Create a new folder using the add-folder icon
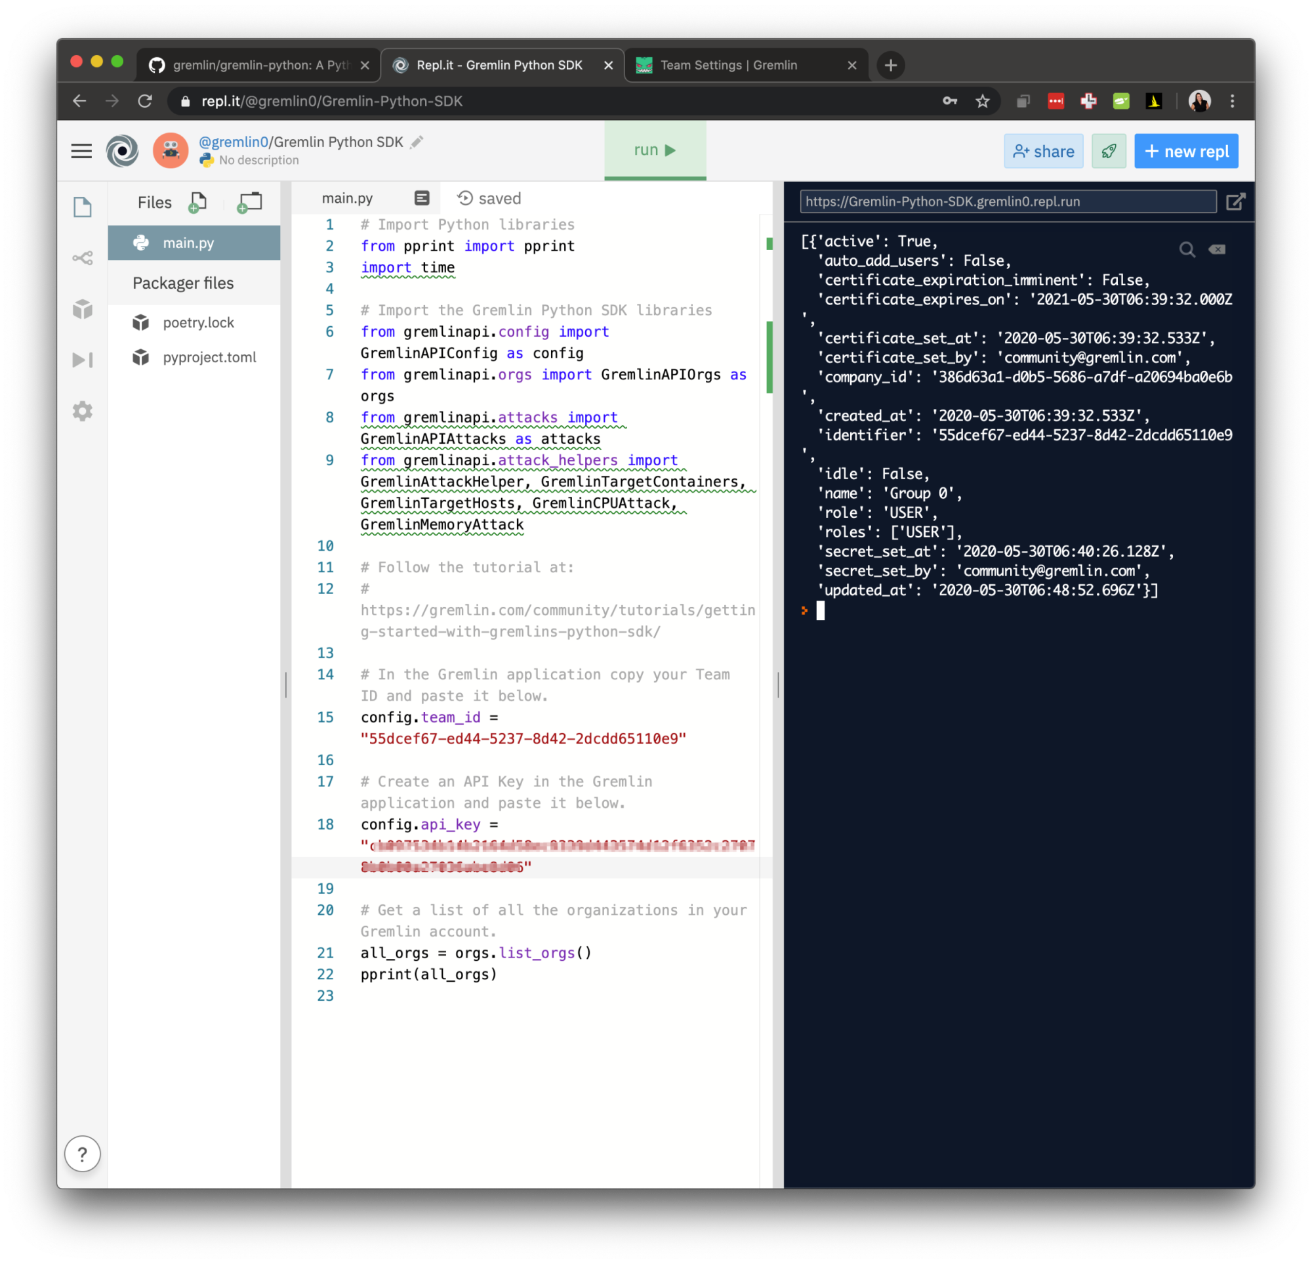Viewport: 1312px width, 1264px height. [249, 202]
